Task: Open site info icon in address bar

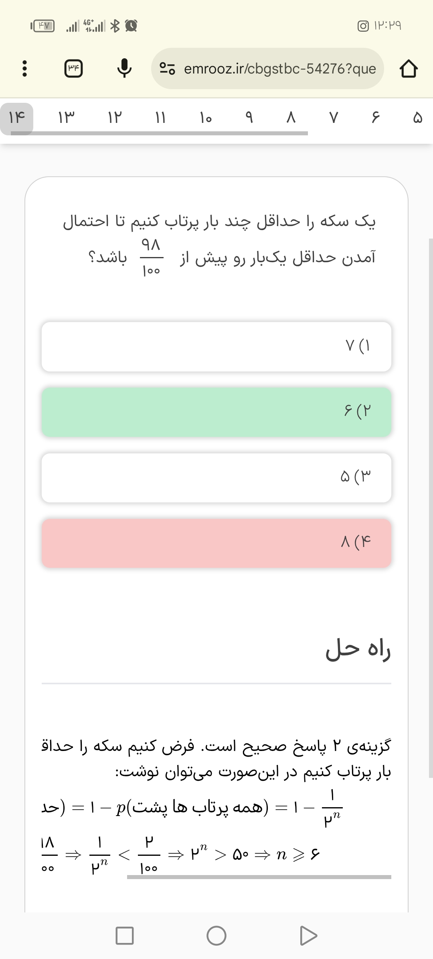Action: (167, 69)
